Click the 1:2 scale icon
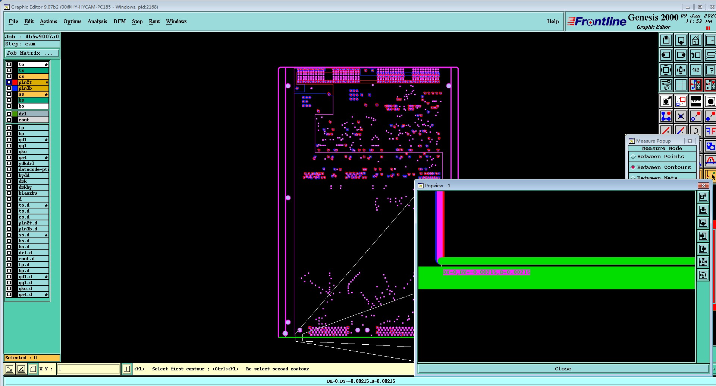This screenshot has height=386, width=716. click(x=696, y=70)
